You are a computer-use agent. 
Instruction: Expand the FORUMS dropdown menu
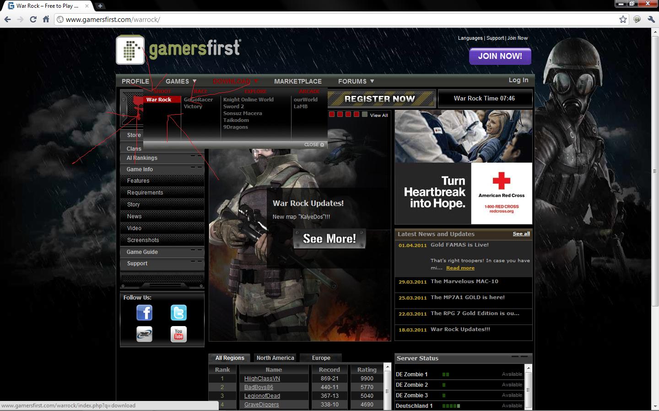(x=356, y=81)
